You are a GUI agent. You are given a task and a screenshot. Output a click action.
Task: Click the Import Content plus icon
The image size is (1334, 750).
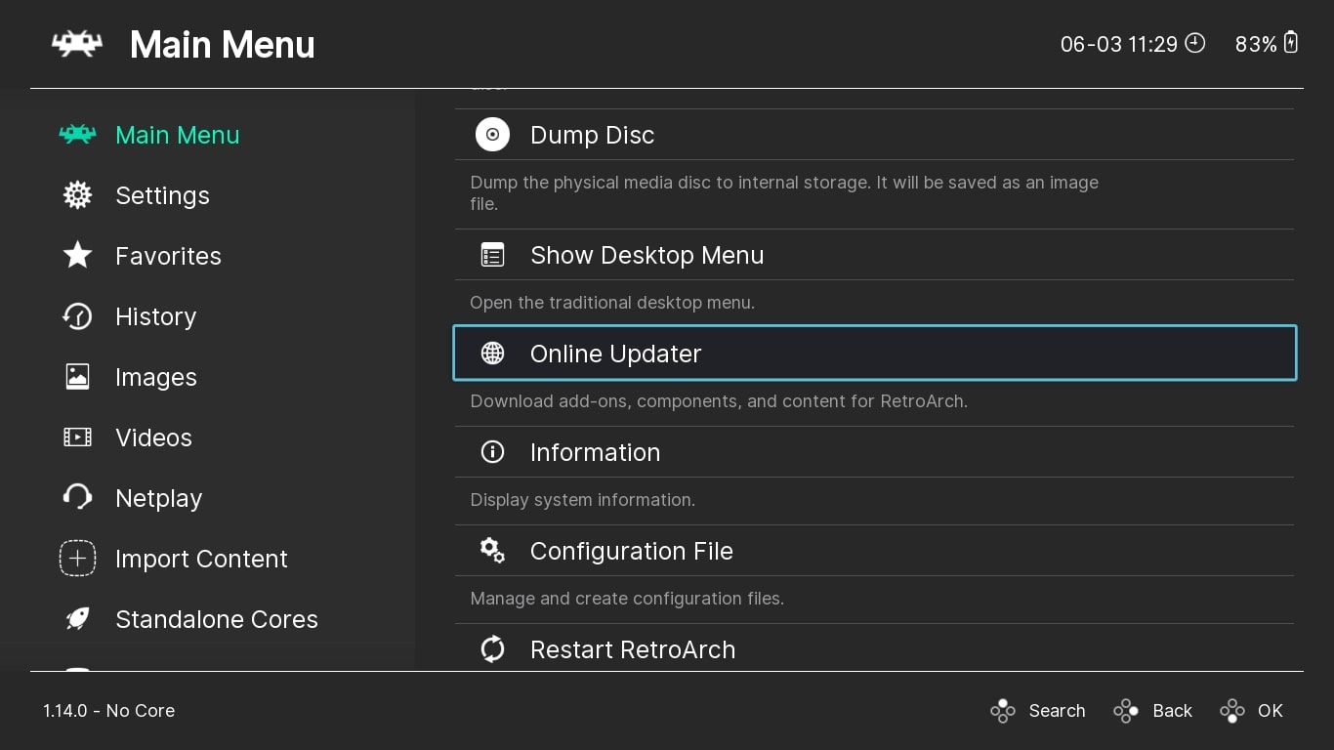point(77,559)
